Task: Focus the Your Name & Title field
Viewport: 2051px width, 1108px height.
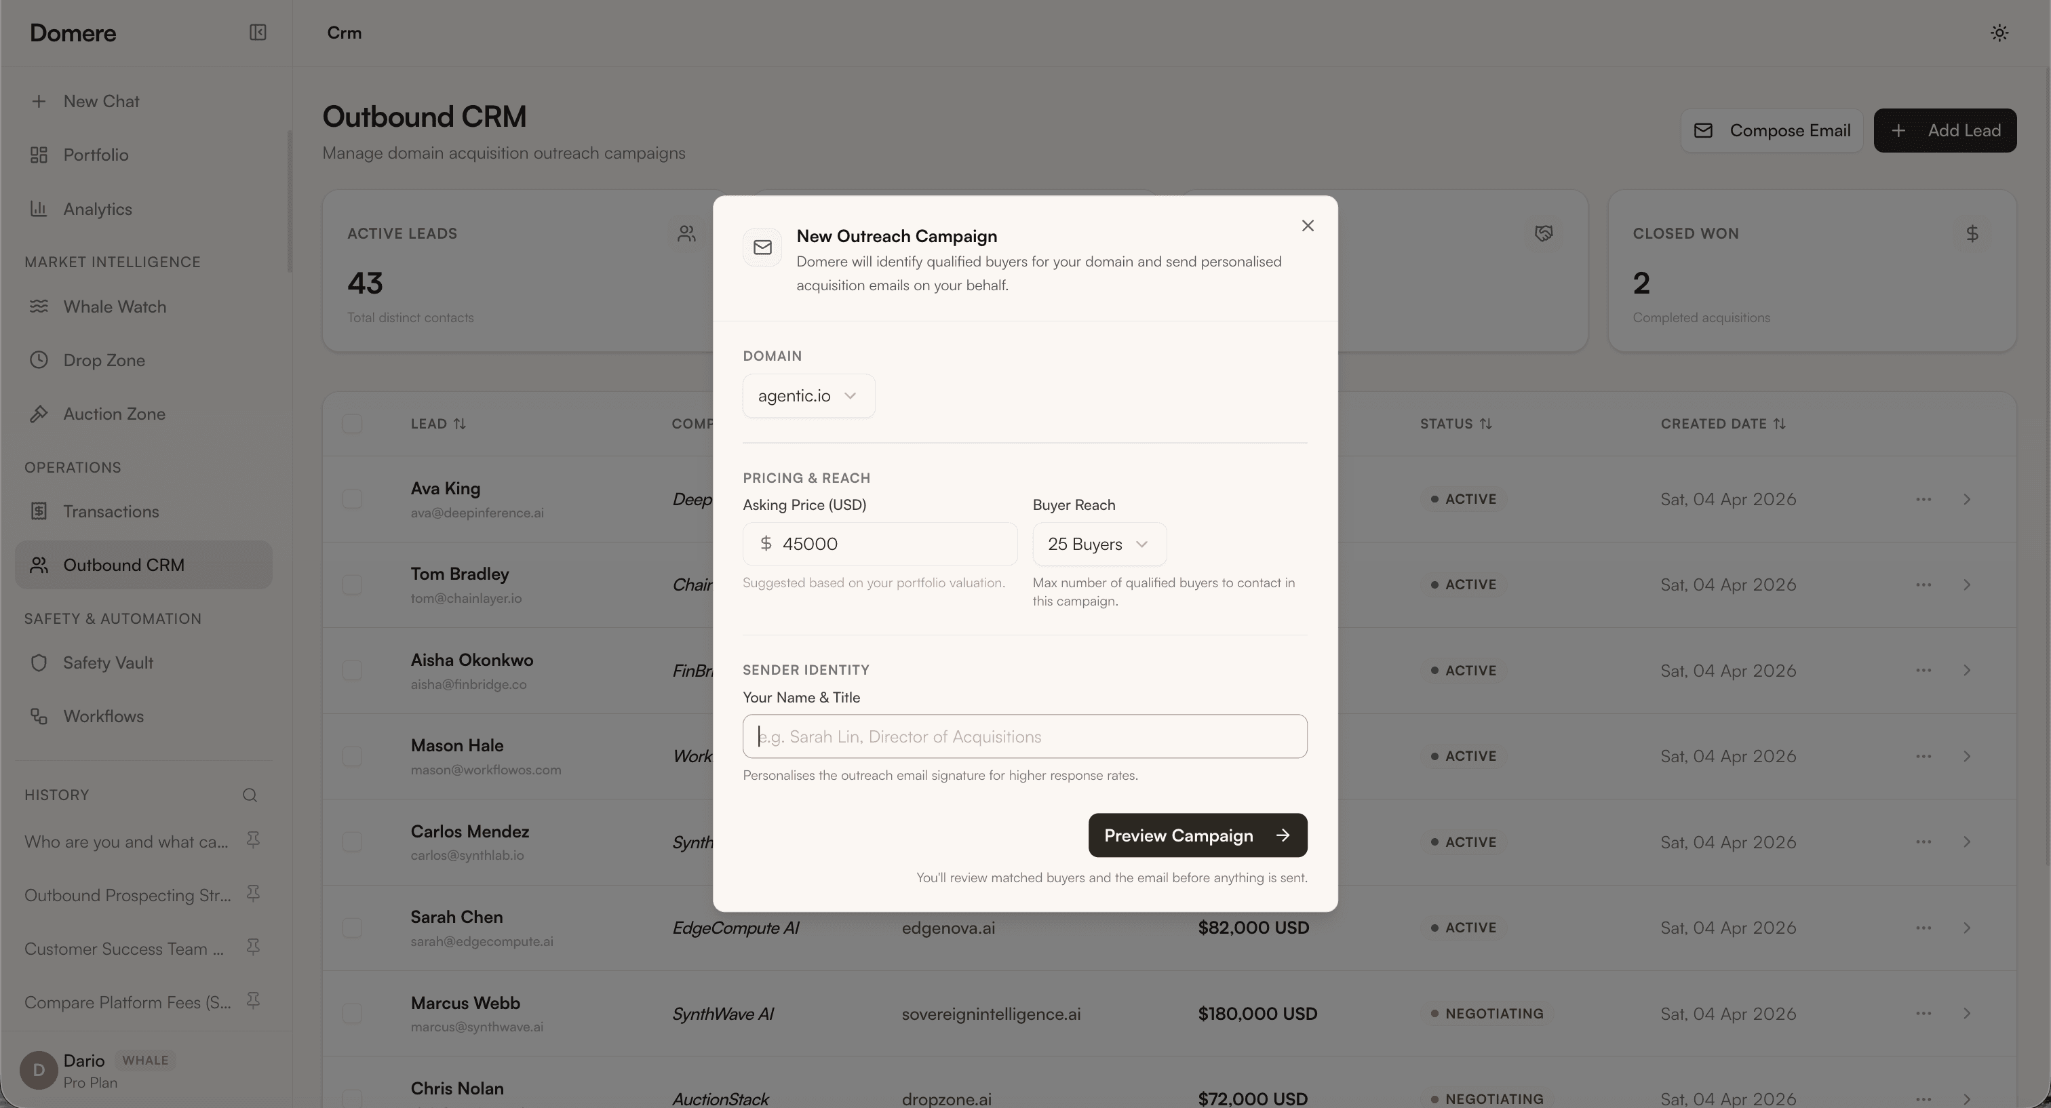Action: [x=1025, y=736]
